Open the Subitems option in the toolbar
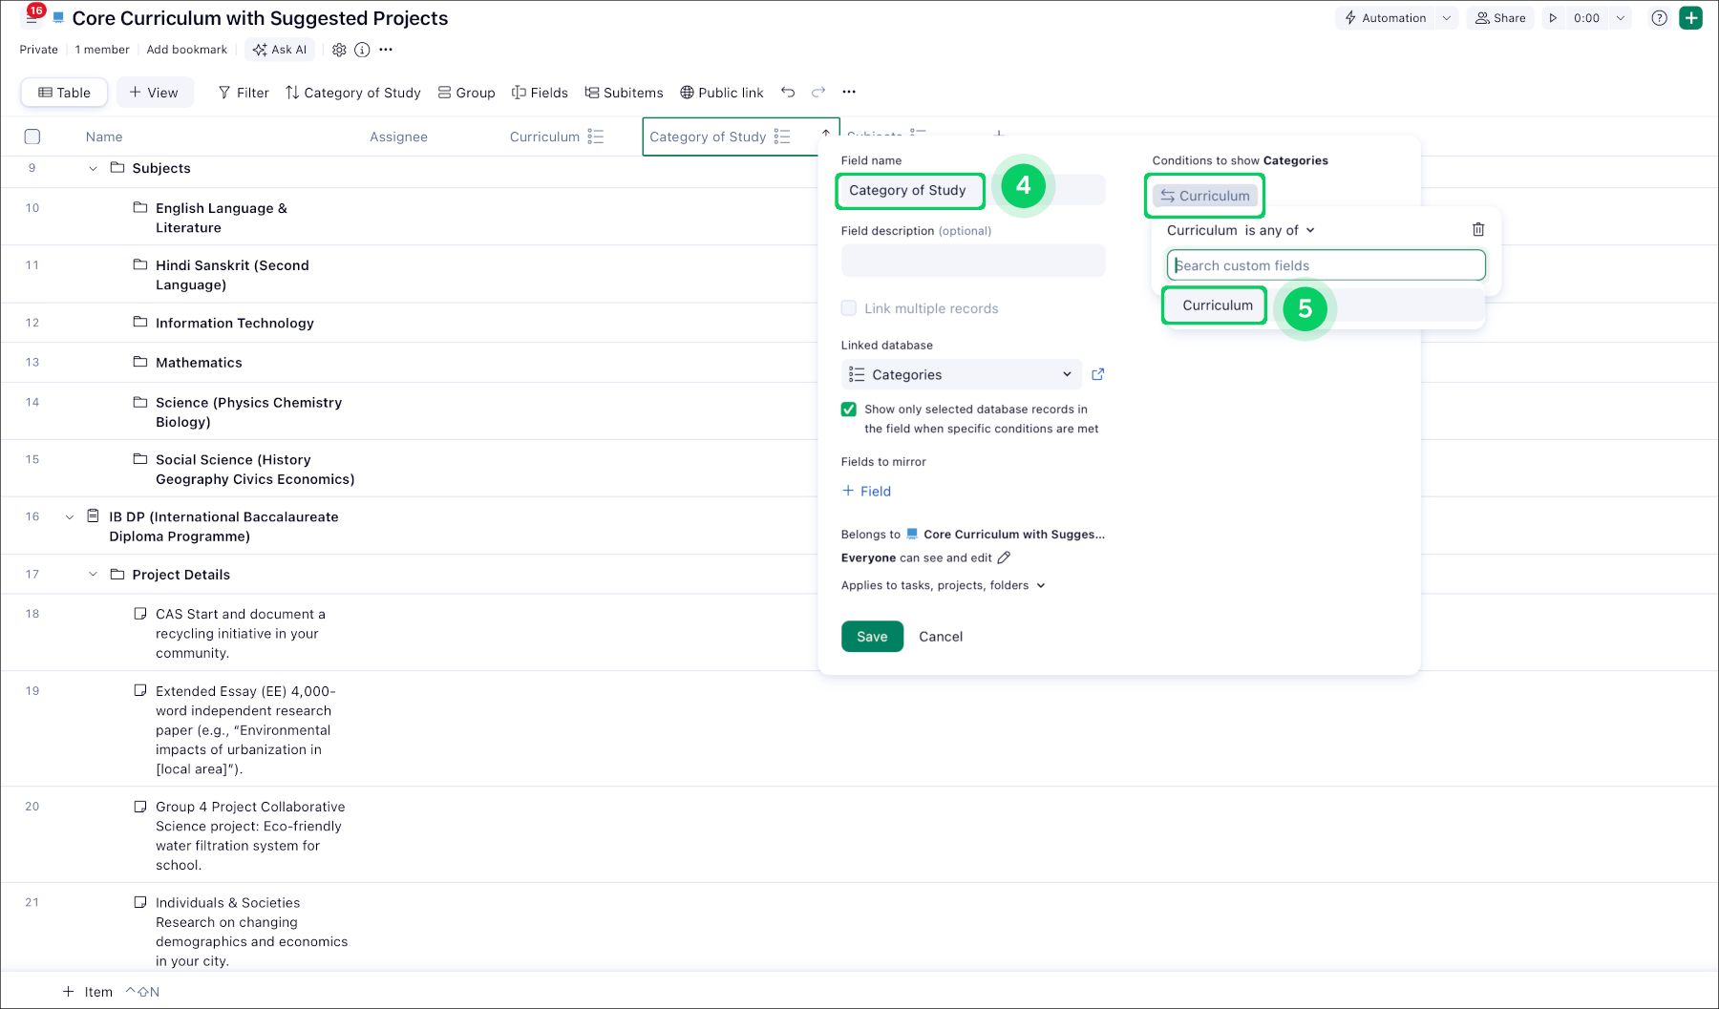 624,92
